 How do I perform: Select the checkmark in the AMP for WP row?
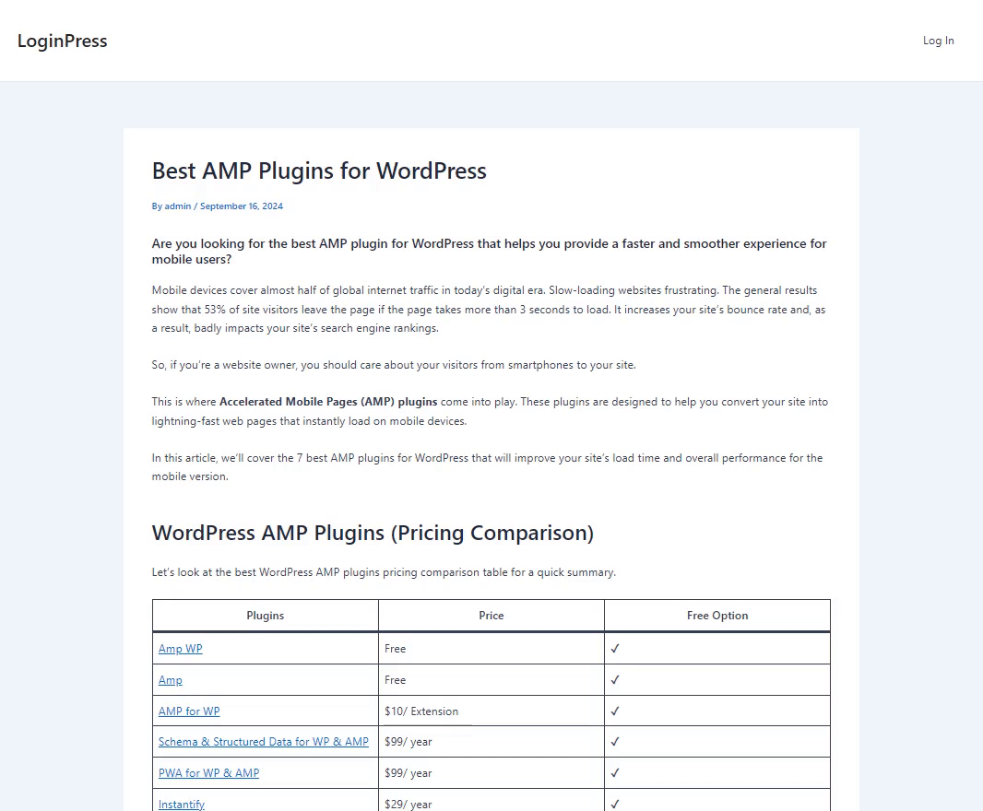pyautogui.click(x=615, y=711)
